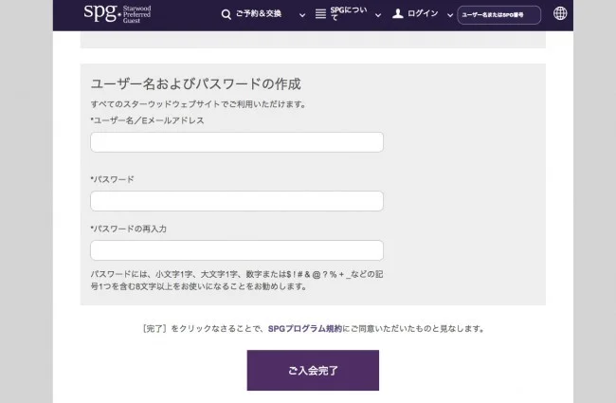Click the magnifying glass search icon
The image size is (616, 403).
point(226,14)
